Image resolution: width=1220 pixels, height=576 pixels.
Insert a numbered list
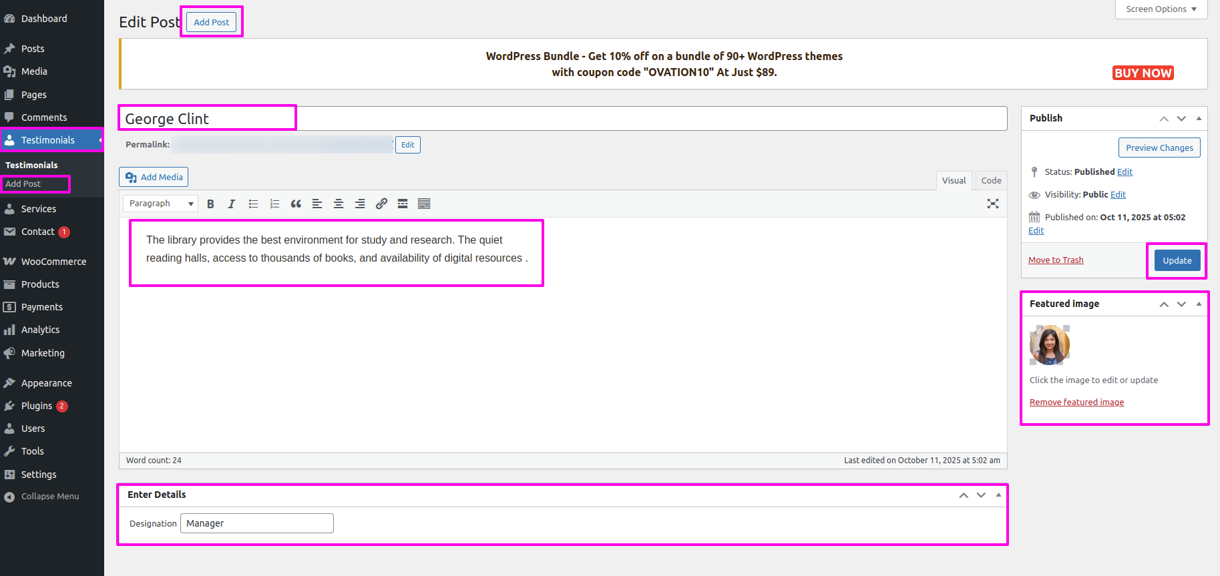pyautogui.click(x=274, y=204)
